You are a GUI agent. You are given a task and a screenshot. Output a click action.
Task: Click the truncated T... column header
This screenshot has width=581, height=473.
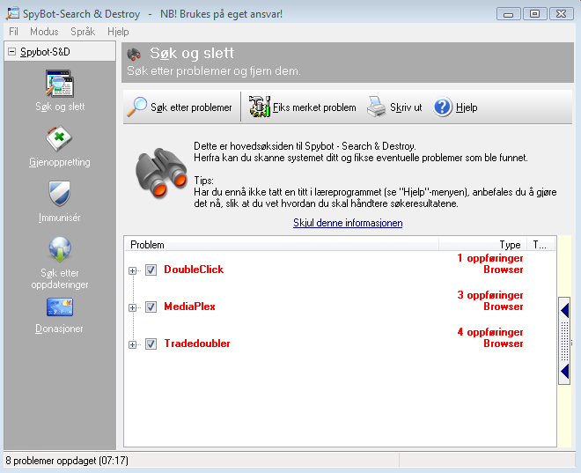541,245
